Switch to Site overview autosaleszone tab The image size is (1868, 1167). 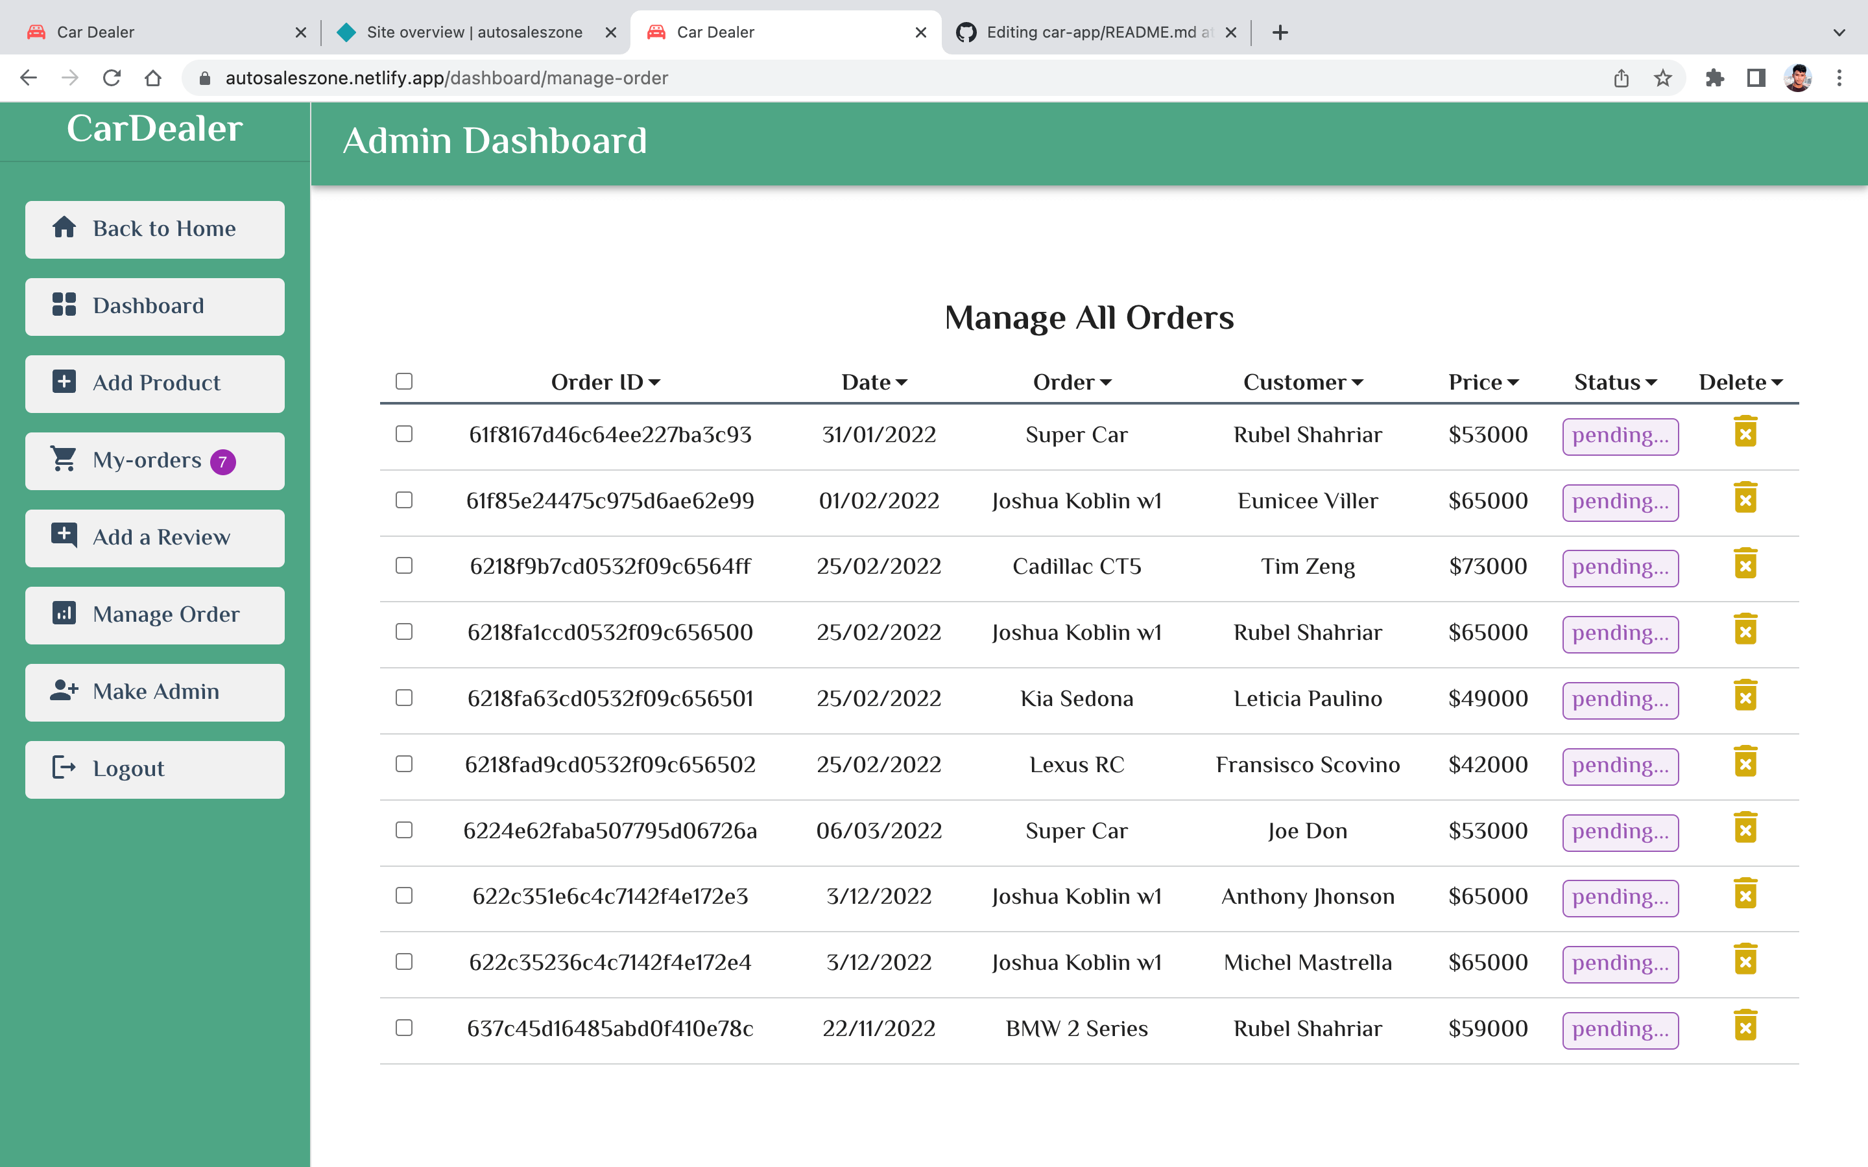click(x=475, y=32)
